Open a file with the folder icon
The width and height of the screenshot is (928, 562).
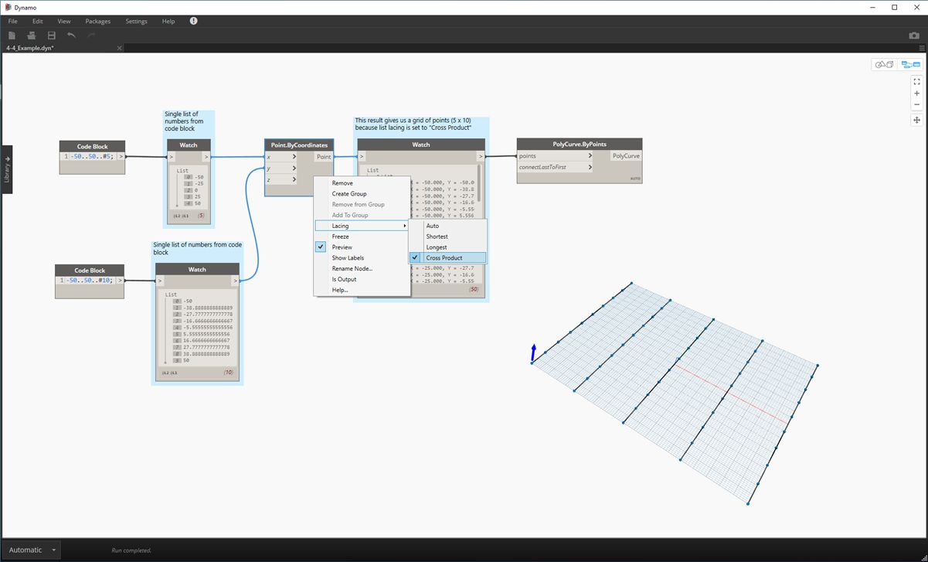coord(30,35)
